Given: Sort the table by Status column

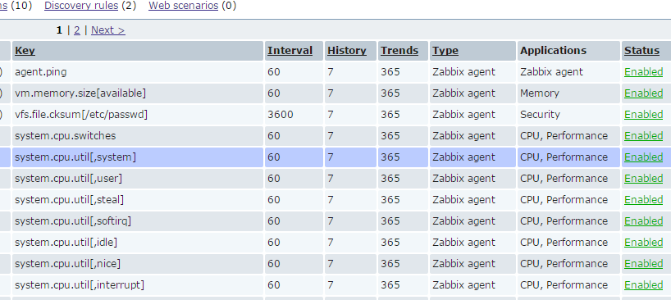Looking at the screenshot, I should click(641, 51).
